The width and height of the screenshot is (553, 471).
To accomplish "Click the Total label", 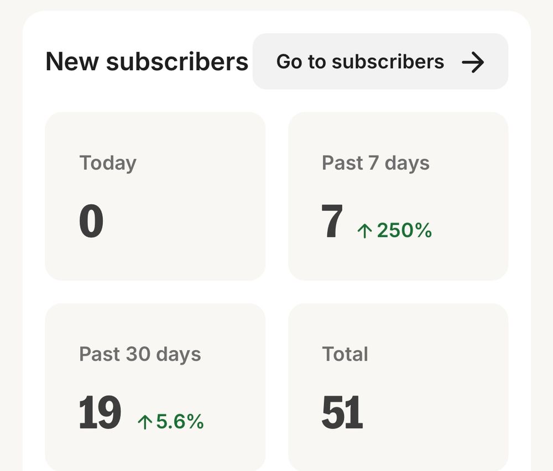I will 345,354.
